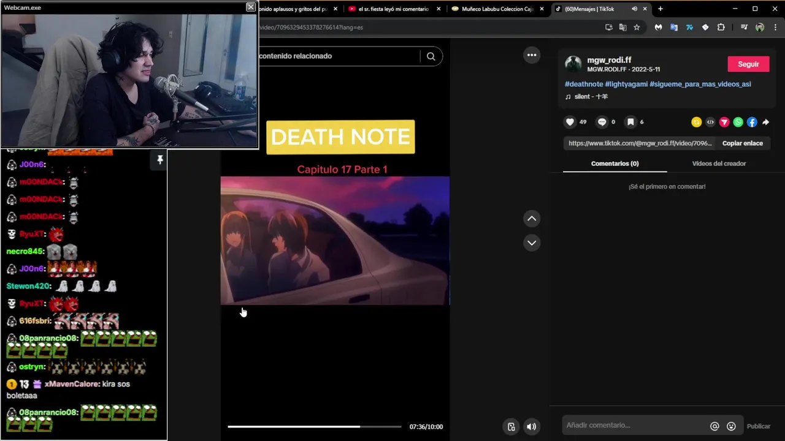Click the yellow repost icon

(696, 122)
